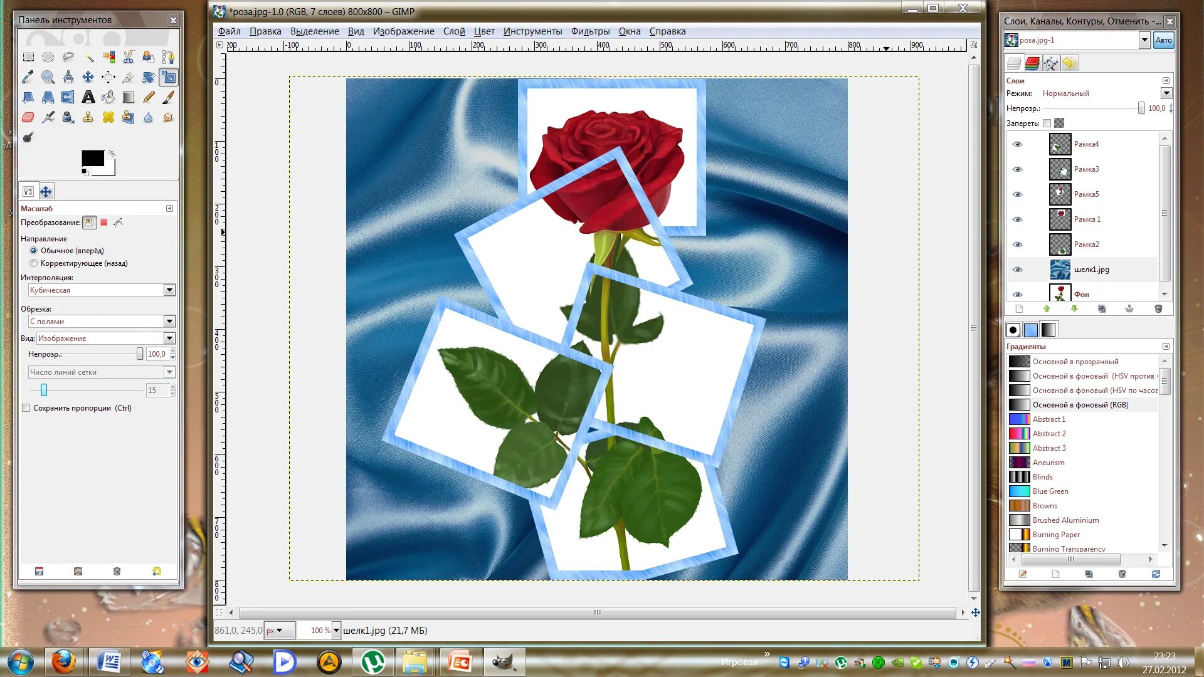Viewport: 1204px width, 677px height.
Task: Select the Move tool
Action: 88,77
